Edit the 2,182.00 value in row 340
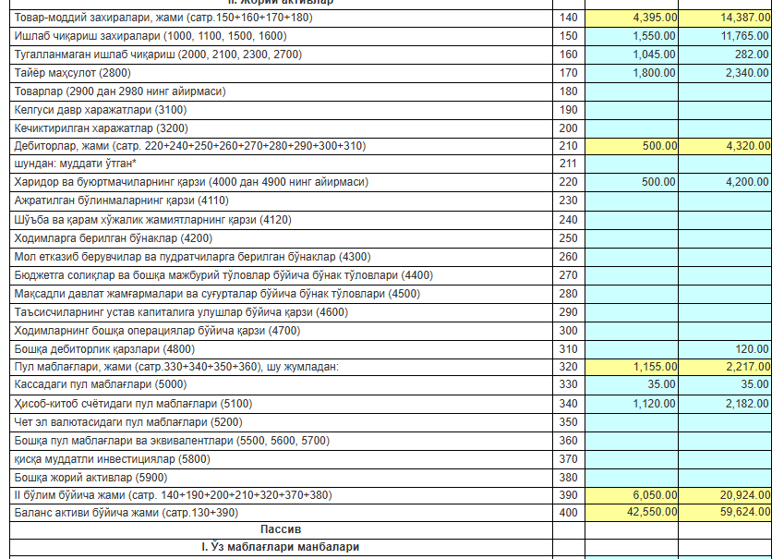 click(725, 404)
